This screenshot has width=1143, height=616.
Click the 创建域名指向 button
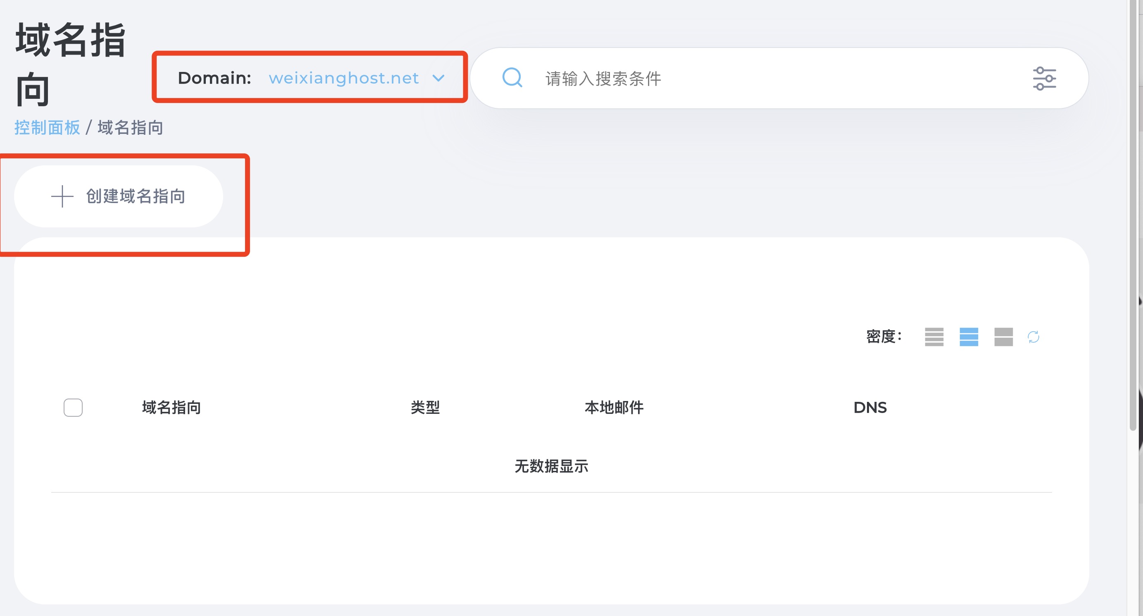tap(135, 197)
